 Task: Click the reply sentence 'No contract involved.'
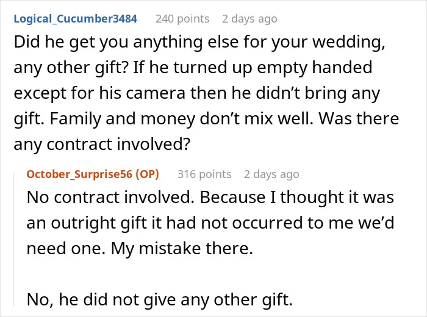(111, 198)
